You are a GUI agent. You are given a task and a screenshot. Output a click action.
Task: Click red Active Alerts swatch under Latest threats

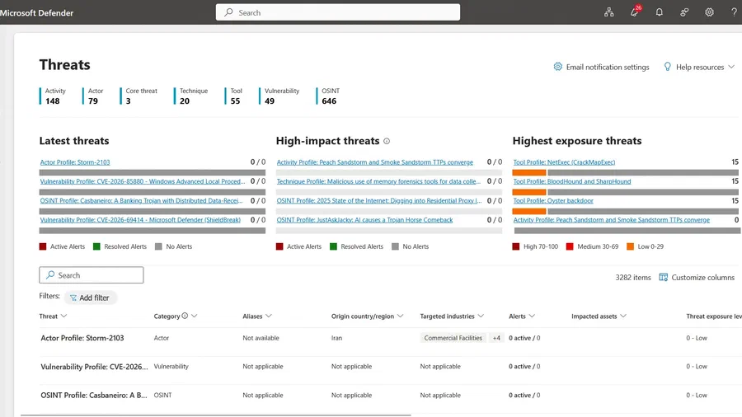43,246
